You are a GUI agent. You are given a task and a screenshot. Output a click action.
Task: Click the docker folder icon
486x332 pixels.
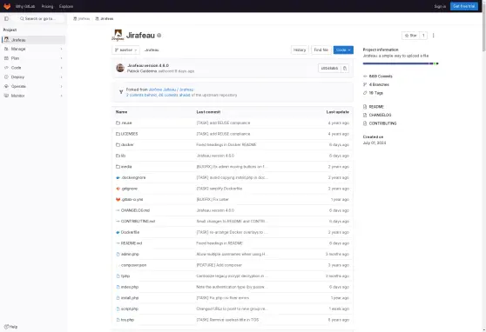click(x=118, y=144)
